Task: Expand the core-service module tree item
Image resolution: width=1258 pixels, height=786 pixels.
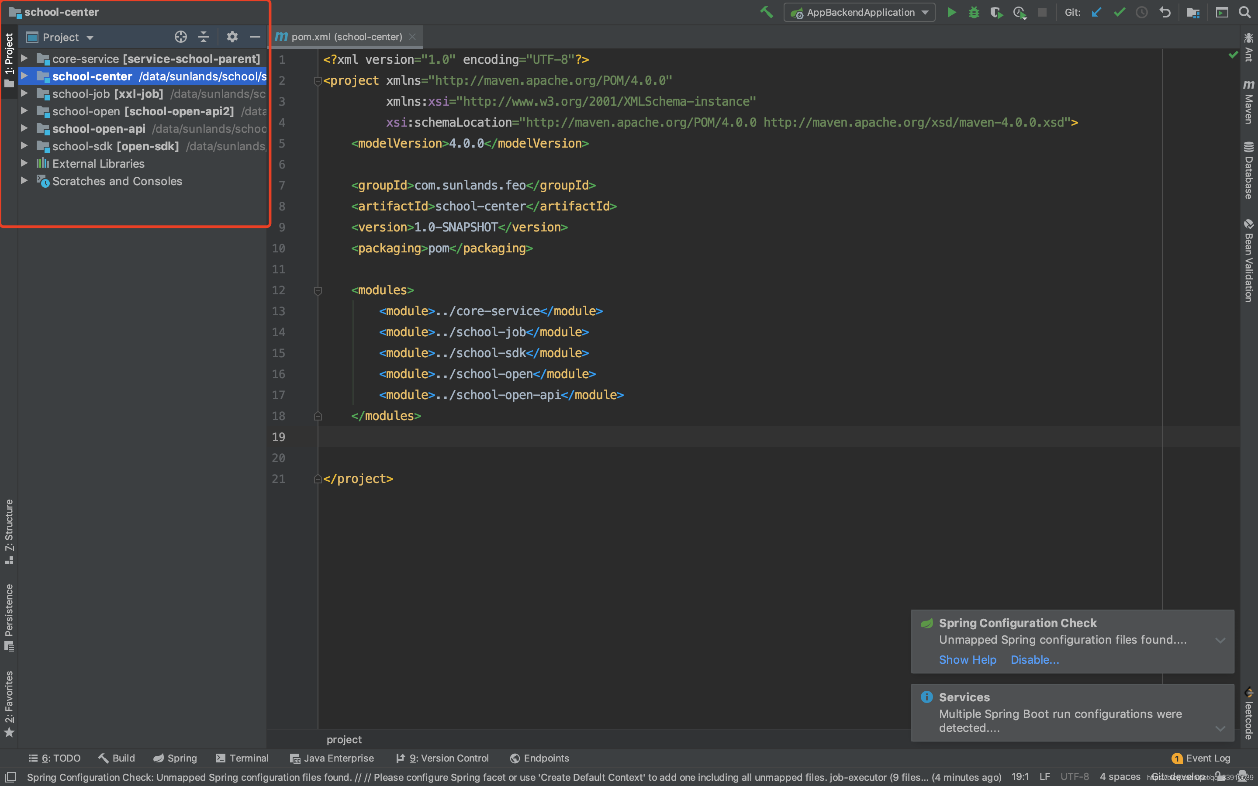Action: [24, 59]
